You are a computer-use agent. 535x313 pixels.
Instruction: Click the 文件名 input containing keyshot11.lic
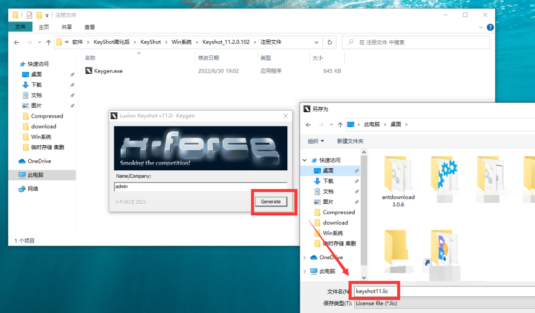point(444,292)
